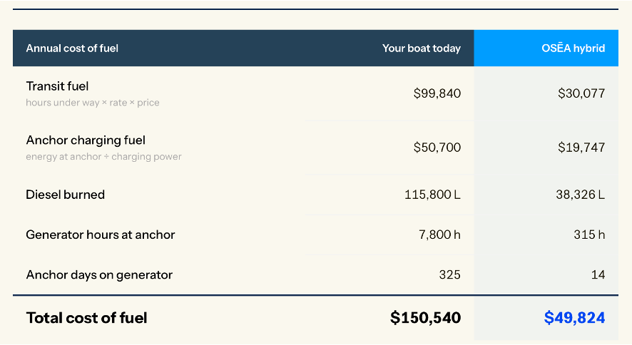Click the 'Transit fuel' row label
The image size is (632, 345).
click(x=57, y=86)
